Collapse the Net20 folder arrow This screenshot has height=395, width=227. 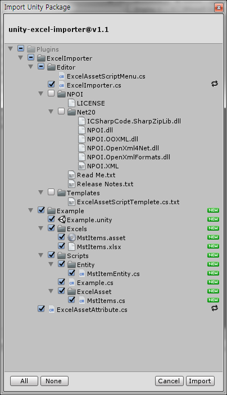pyautogui.click(x=51, y=112)
